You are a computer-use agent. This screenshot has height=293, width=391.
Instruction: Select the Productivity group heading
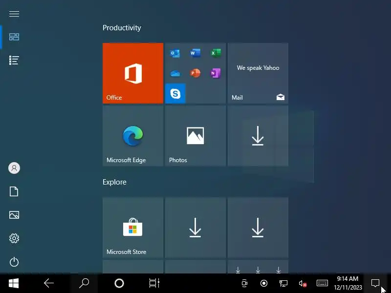(x=122, y=28)
